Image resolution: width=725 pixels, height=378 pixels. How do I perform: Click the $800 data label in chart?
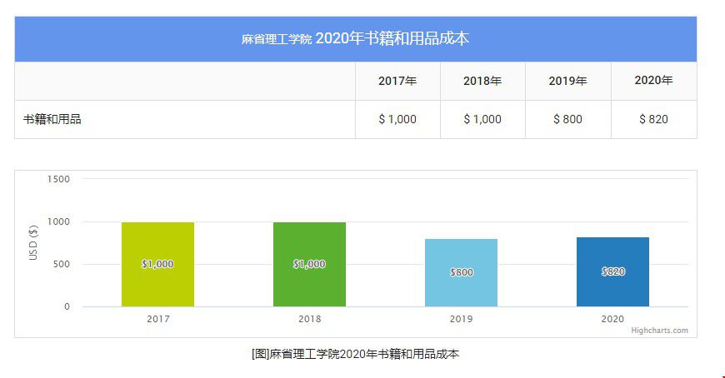(x=462, y=272)
